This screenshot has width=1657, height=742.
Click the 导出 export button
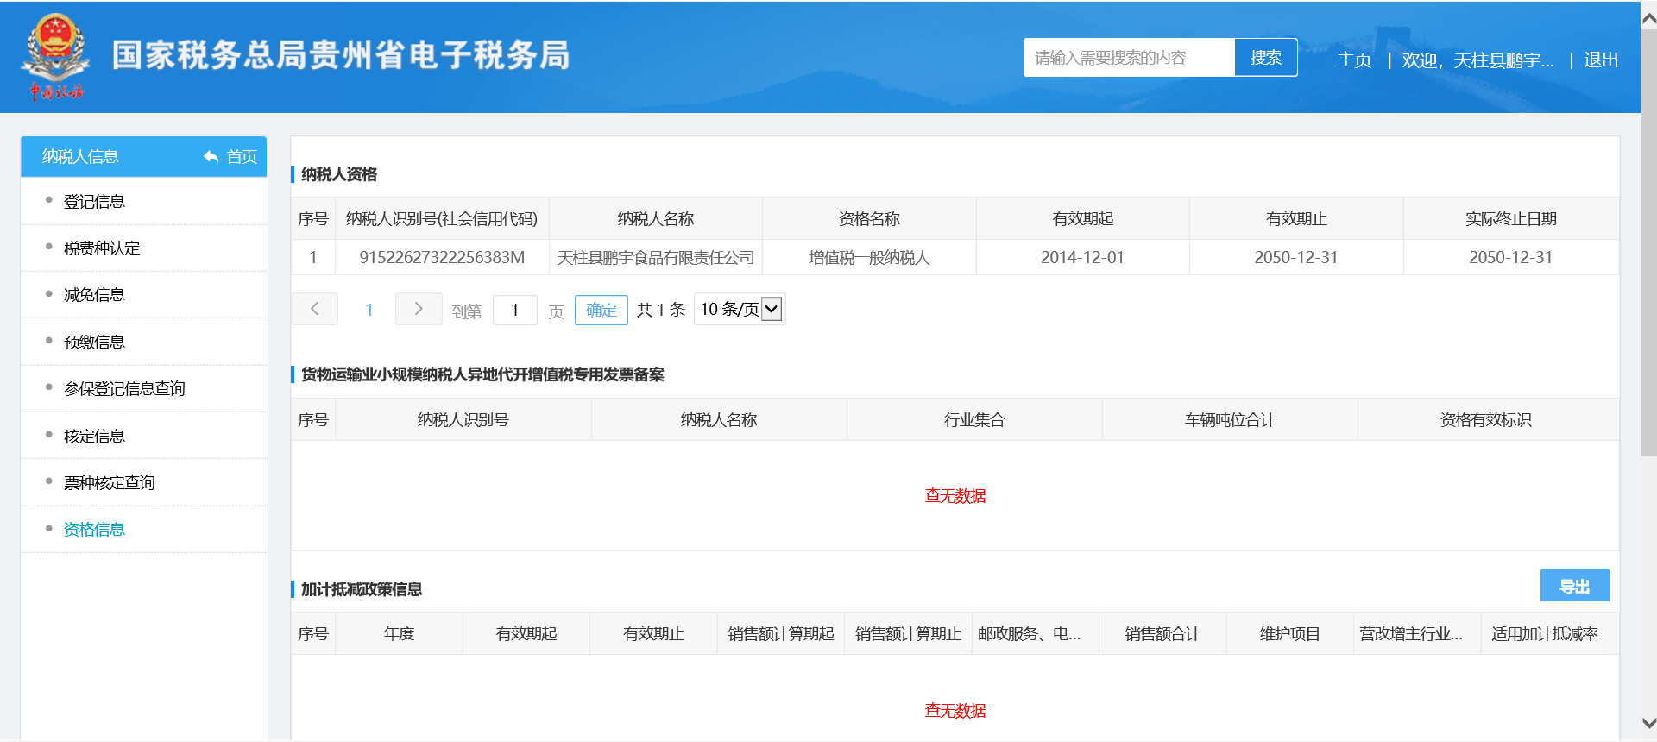1574,586
